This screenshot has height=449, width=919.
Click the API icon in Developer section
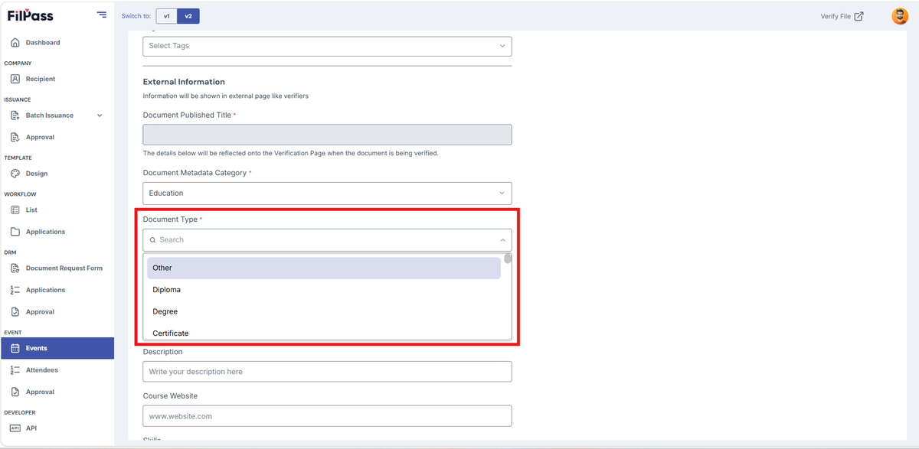tap(15, 428)
